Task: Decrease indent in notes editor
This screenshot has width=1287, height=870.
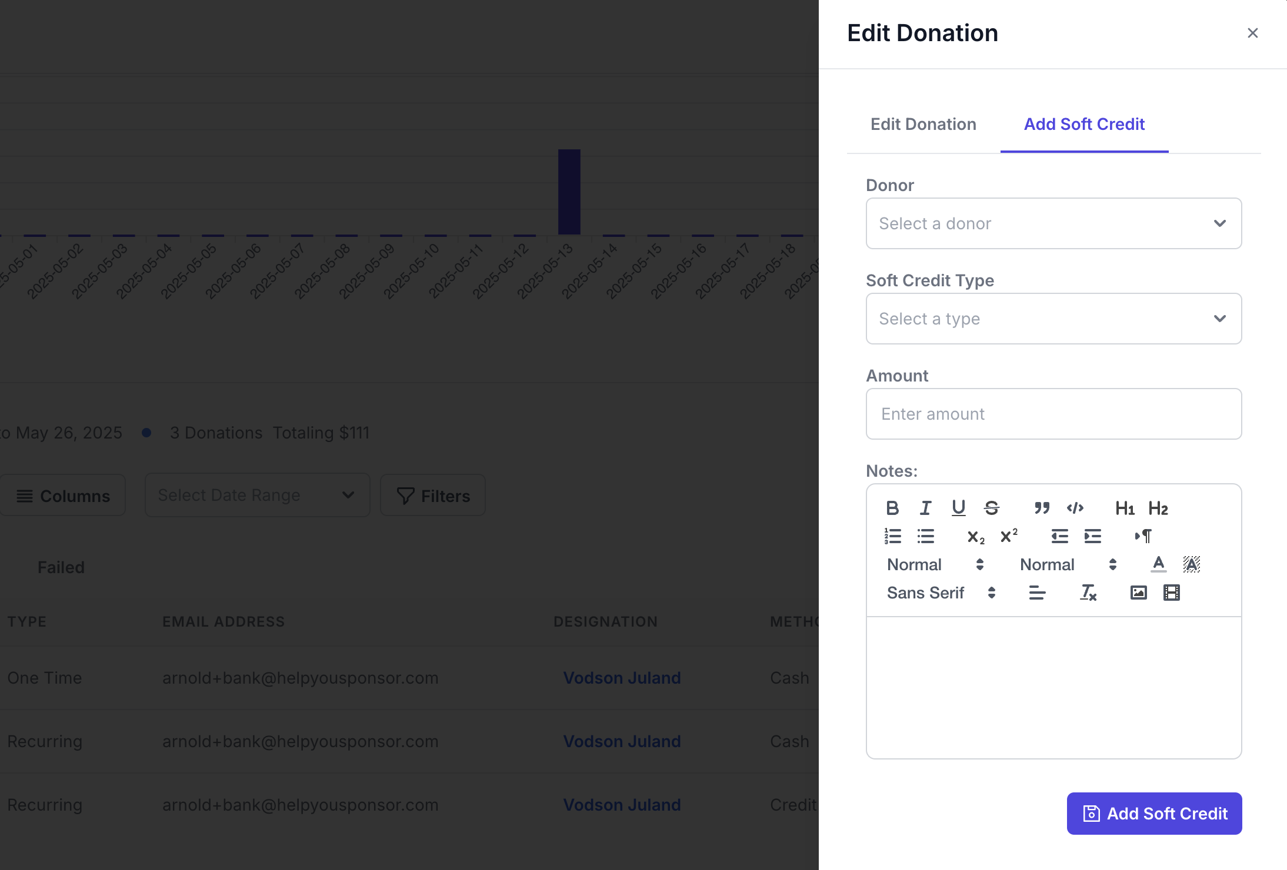Action: coord(1059,536)
